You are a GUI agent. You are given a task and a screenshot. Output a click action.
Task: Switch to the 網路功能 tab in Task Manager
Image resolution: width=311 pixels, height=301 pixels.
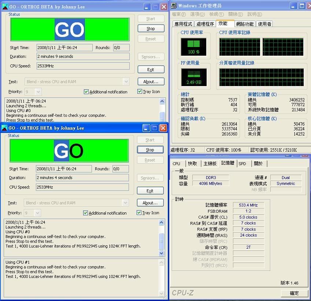tap(245, 24)
